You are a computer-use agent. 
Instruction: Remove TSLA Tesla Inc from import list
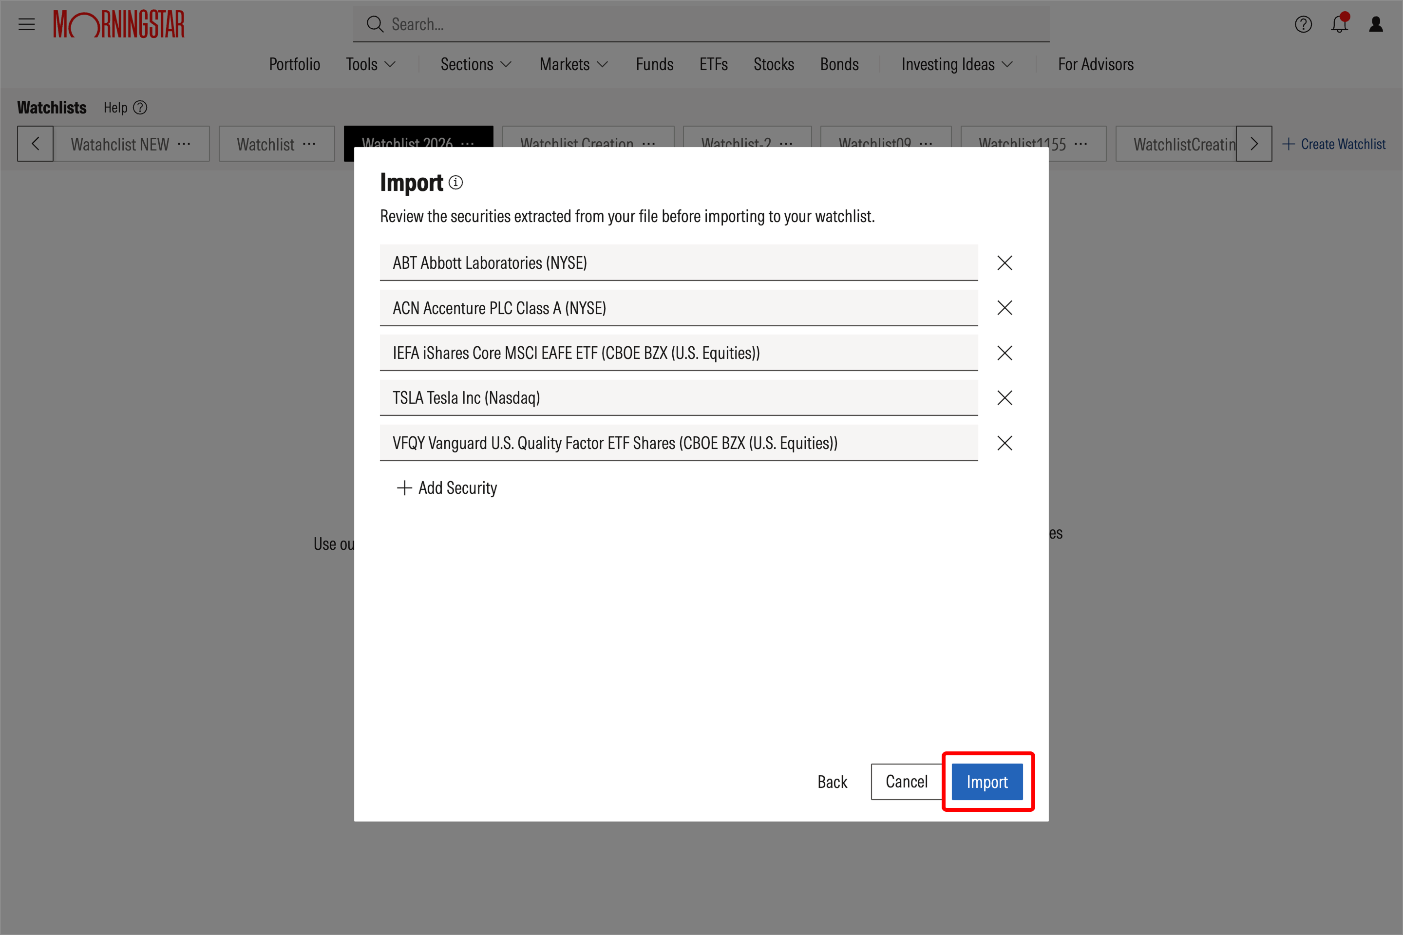tap(1005, 398)
